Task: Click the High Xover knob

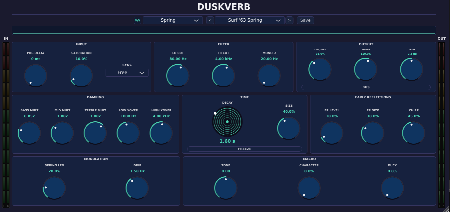Action: [x=161, y=133]
